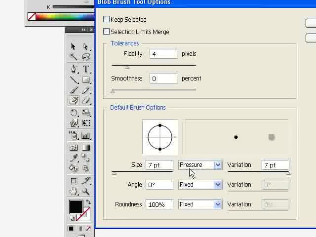Click the Angle 0° field
The height and width of the screenshot is (237, 316).
[159, 185]
